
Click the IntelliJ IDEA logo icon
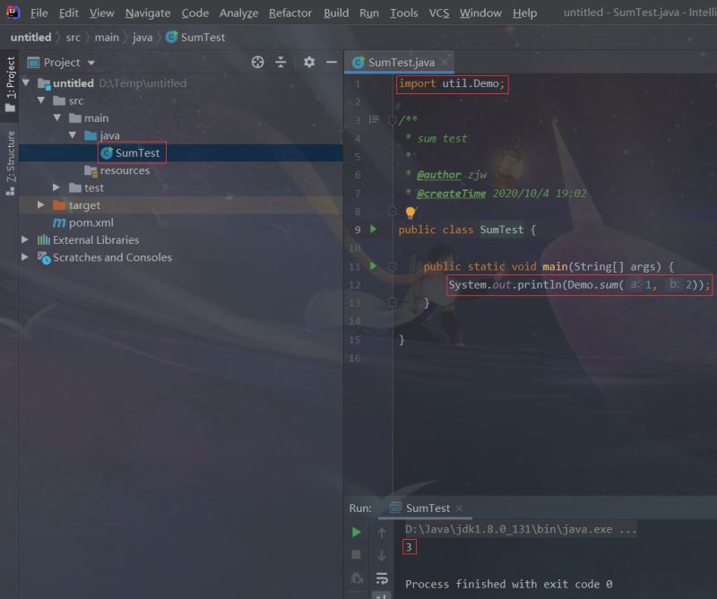(13, 13)
